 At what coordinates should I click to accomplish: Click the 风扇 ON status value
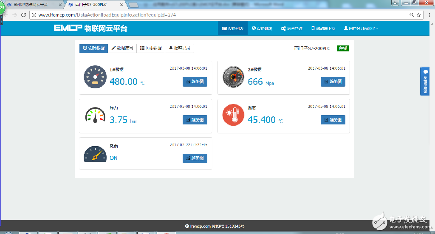(113, 158)
